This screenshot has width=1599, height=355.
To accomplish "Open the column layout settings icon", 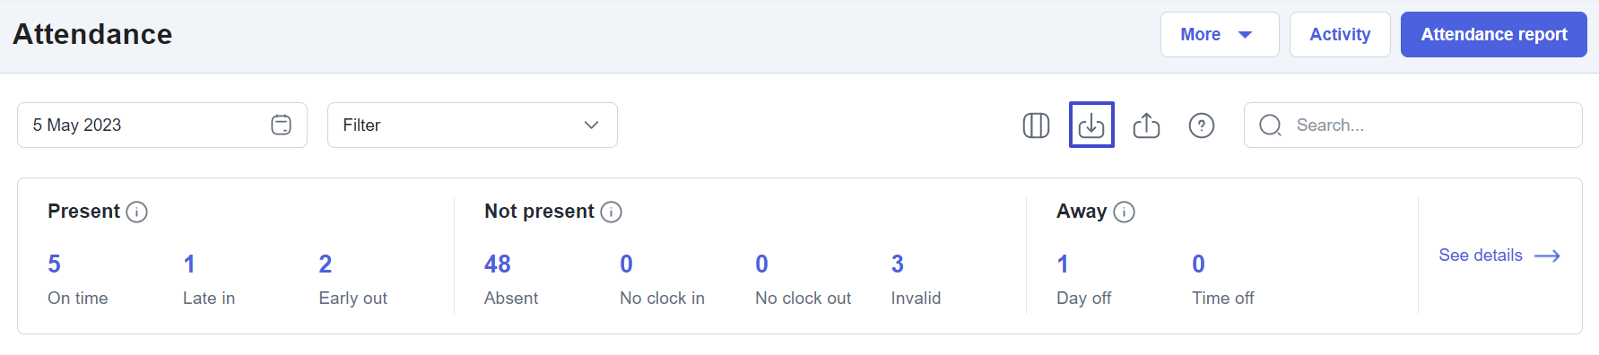I will (x=1036, y=126).
